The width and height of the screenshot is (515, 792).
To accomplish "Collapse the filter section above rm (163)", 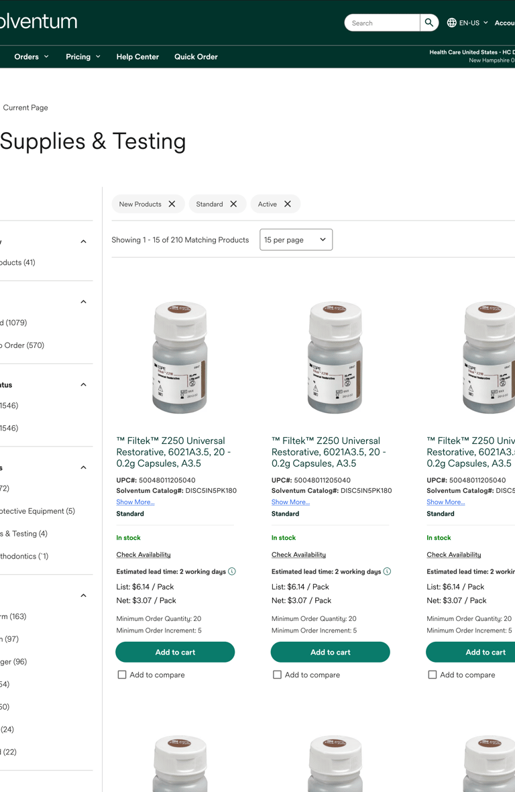I will coord(84,596).
